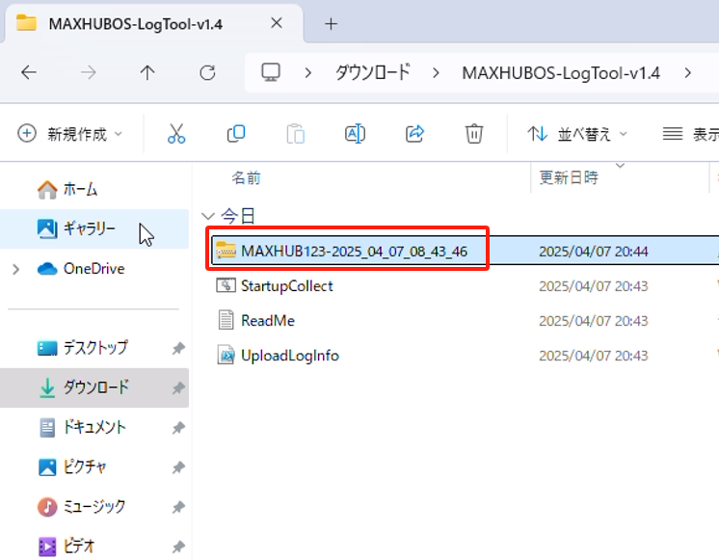Open the 表示 view menu
Viewport: 719px width, 560px height.
(x=691, y=134)
